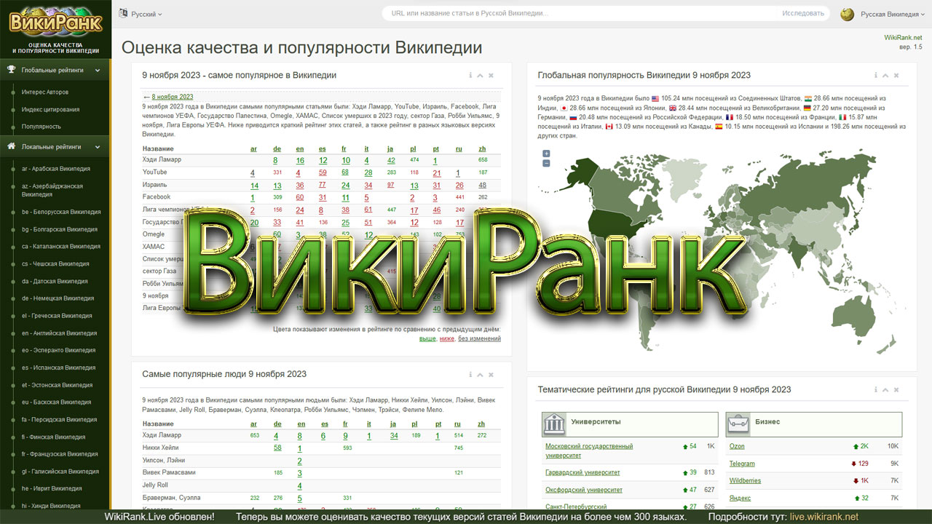932x524 pixels.
Task: Zoom in on the world map
Action: pos(546,154)
